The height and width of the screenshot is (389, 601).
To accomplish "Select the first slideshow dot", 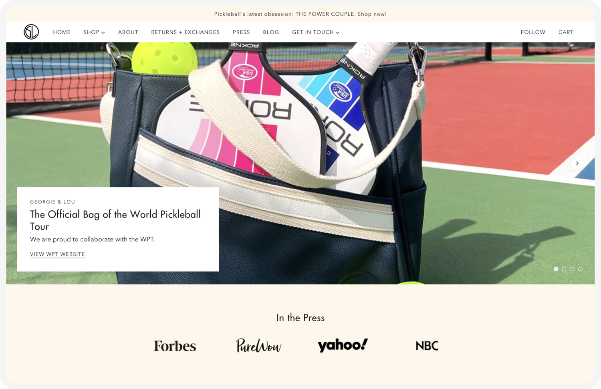I will (556, 269).
